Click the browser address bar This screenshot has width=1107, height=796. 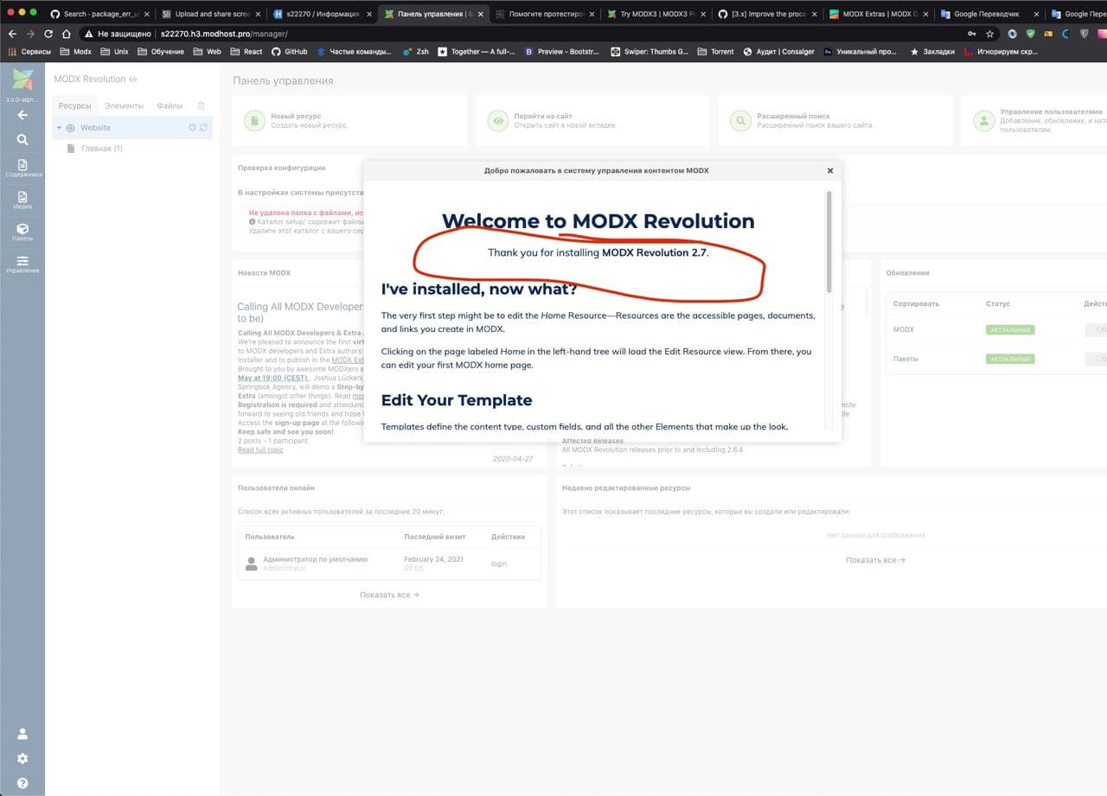(519, 34)
